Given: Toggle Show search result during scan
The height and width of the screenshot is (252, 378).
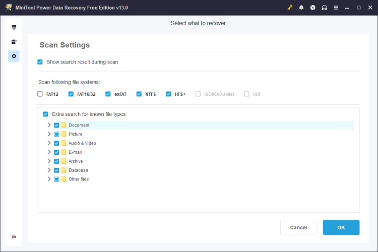Looking at the screenshot, I should coord(40,62).
